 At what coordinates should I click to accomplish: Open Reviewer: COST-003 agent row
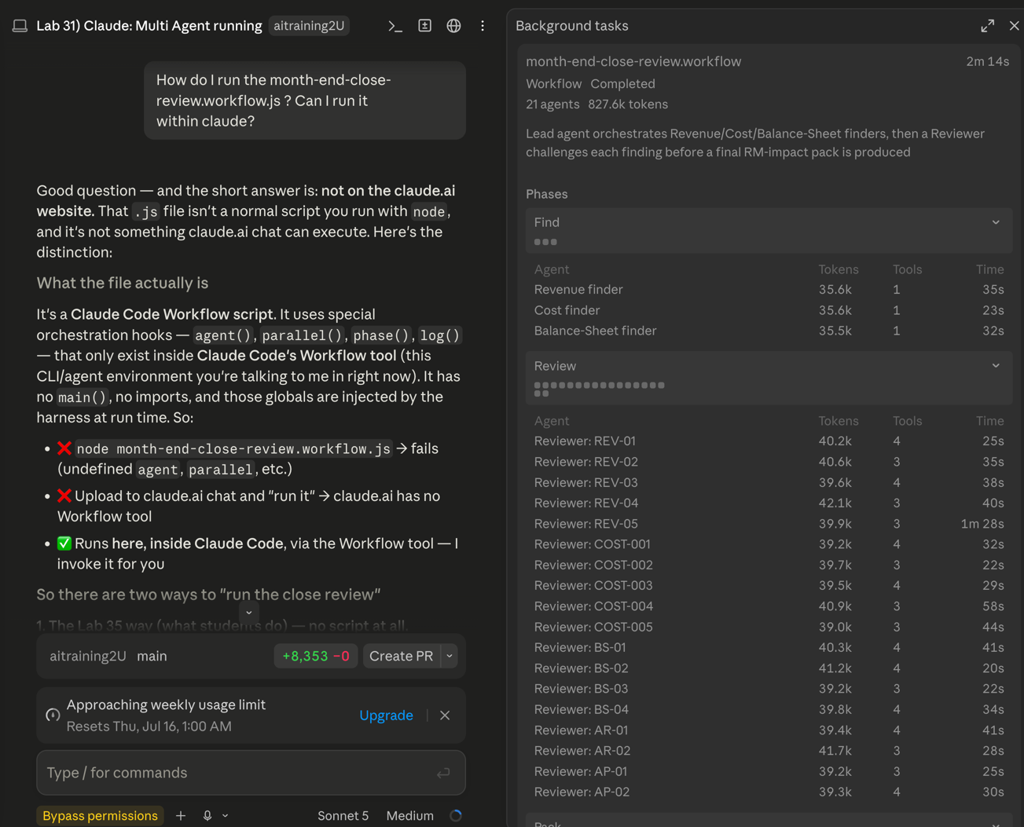click(x=769, y=585)
